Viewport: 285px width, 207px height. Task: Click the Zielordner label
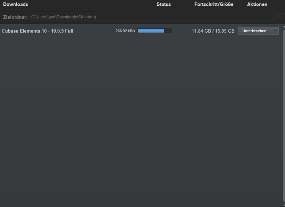[x=15, y=17]
